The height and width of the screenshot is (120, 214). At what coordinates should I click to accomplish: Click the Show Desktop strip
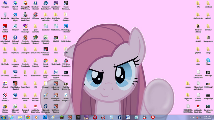click(213, 117)
